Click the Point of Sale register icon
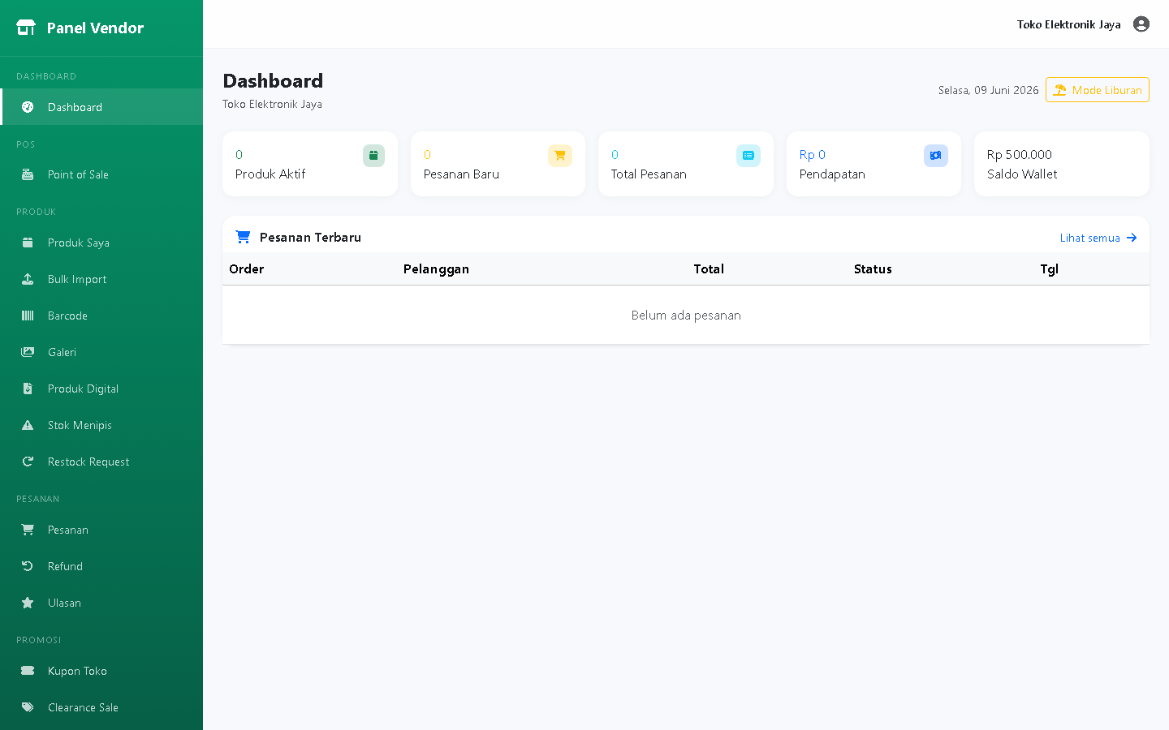1169x730 pixels. [28, 174]
